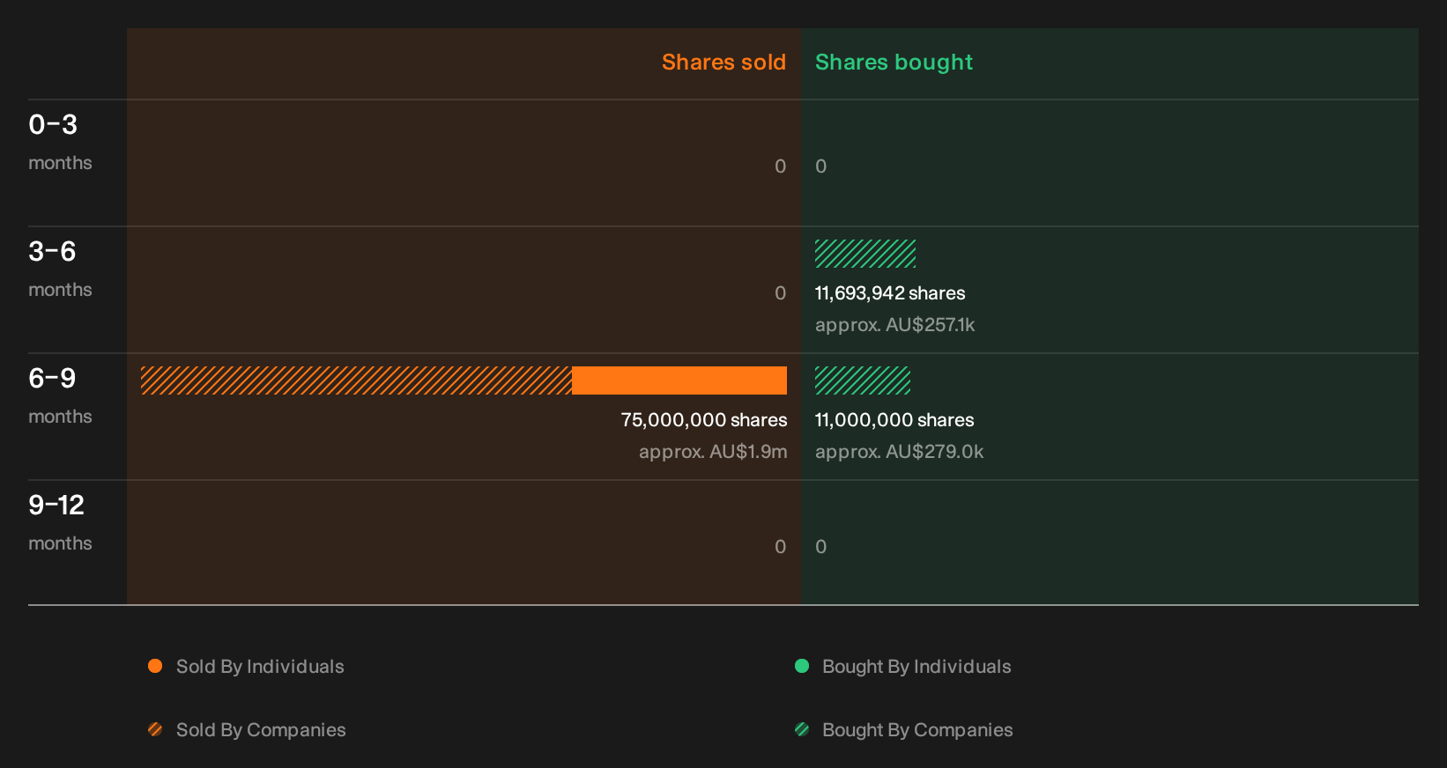This screenshot has height=768, width=1447.
Task: Select the 11,000,000 shares value
Action: [894, 420]
